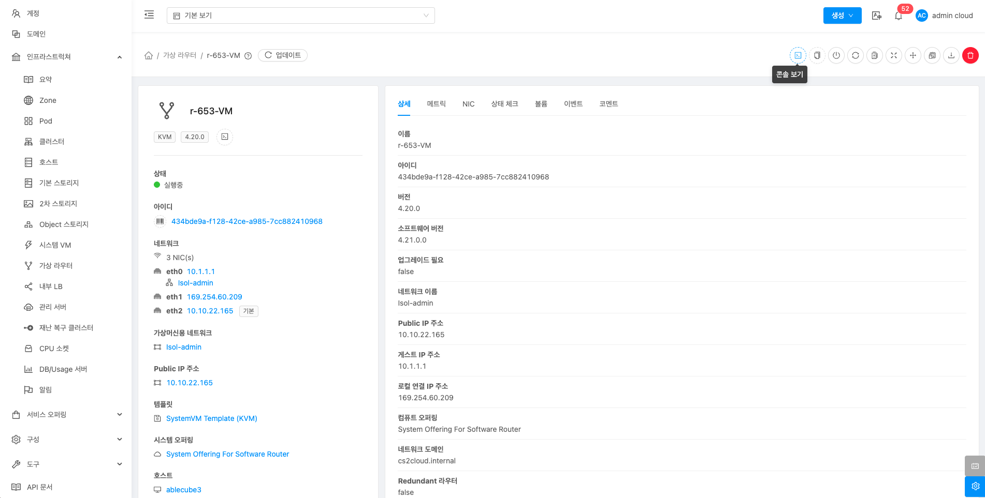Click the blue settings gear floating button

click(975, 487)
